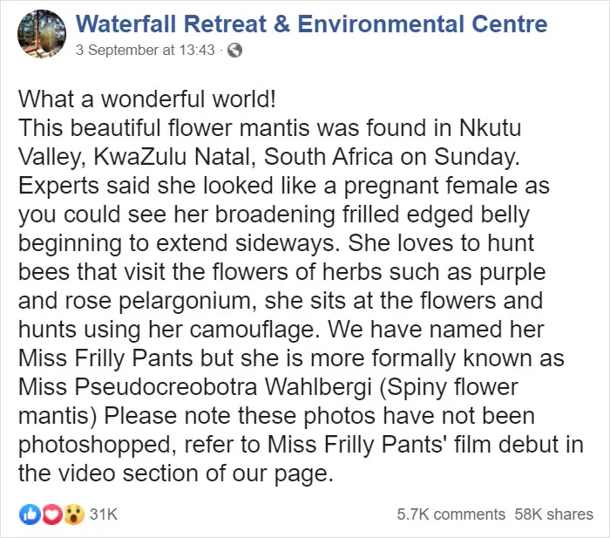Click the red heart Love reaction icon
610x538 pixels.
51,514
